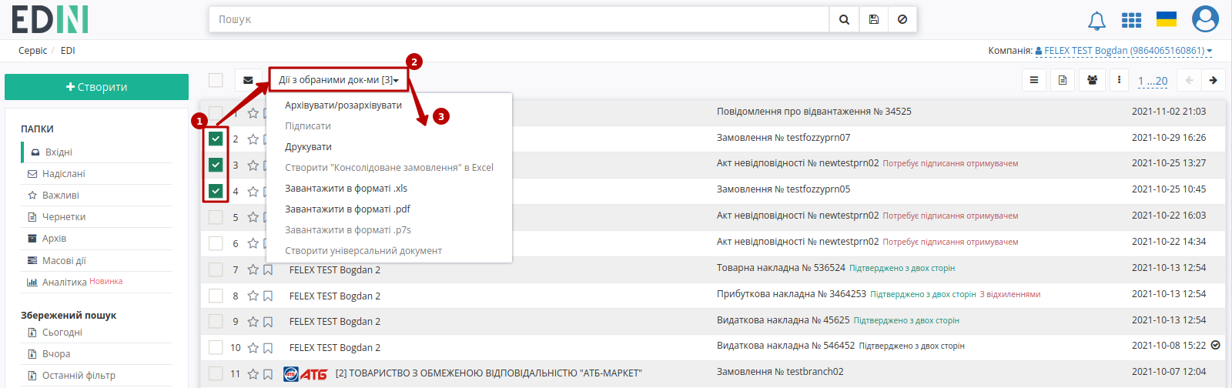Open the page range 1...20 selector

pyautogui.click(x=1153, y=81)
